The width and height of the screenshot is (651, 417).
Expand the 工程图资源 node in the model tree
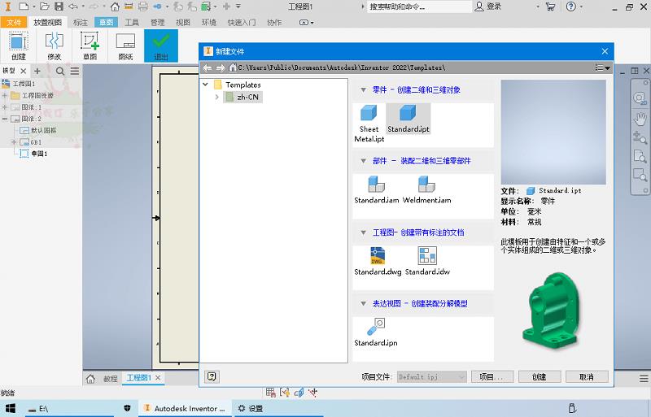(x=5, y=95)
